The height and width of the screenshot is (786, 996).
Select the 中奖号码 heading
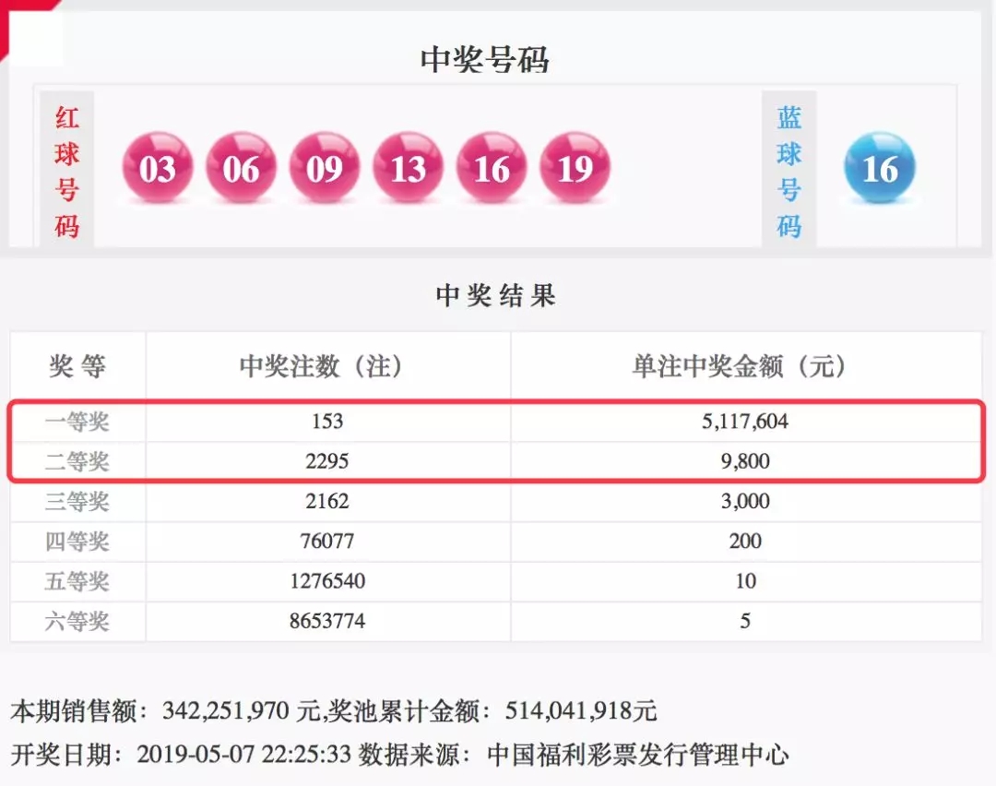(485, 60)
